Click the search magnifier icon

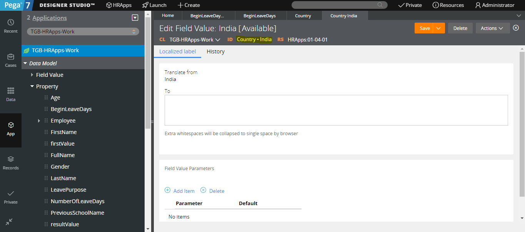coord(380,5)
